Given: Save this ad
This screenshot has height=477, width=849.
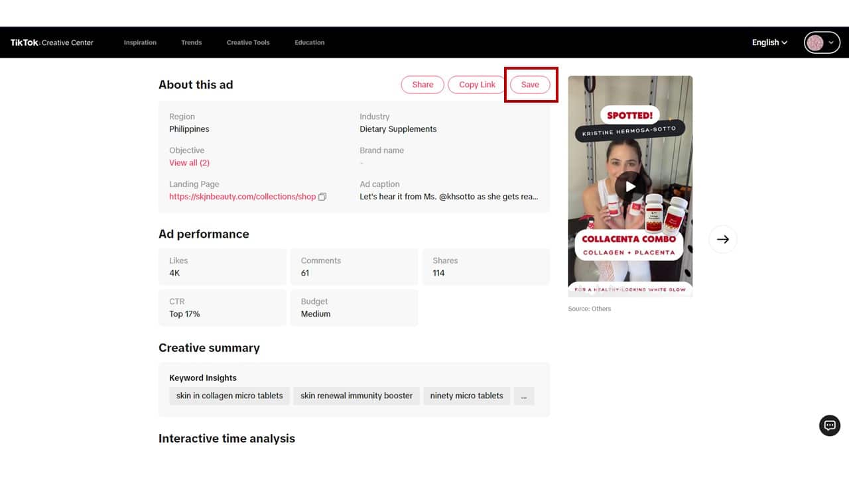Looking at the screenshot, I should click(530, 85).
